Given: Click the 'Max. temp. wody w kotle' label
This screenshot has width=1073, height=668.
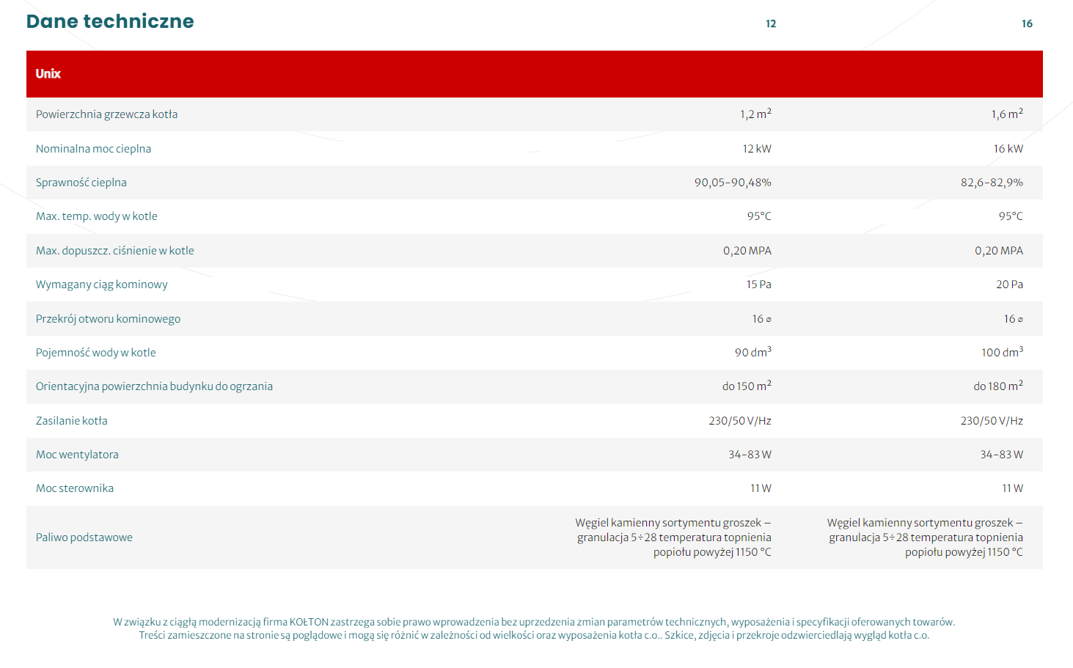Looking at the screenshot, I should click(x=96, y=216).
